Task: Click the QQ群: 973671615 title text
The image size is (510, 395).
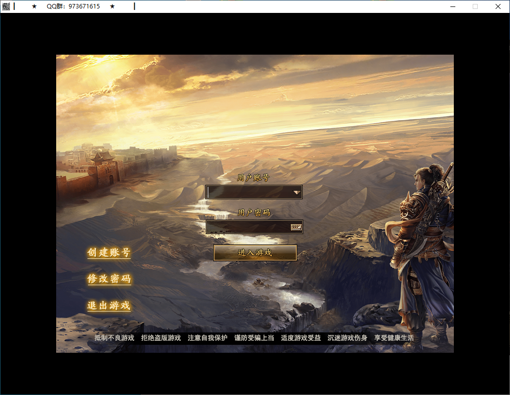Action: [73, 6]
